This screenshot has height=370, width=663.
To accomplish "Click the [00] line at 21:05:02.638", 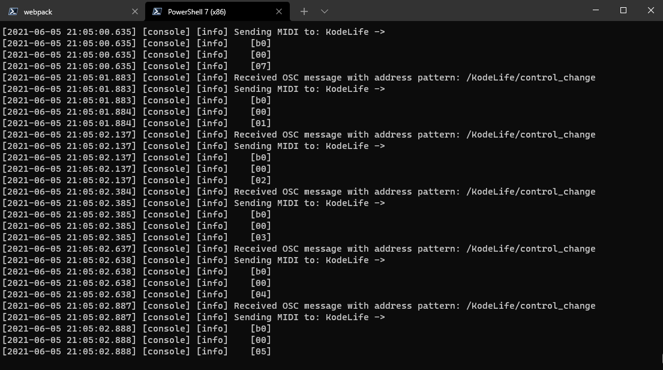I will [137, 283].
